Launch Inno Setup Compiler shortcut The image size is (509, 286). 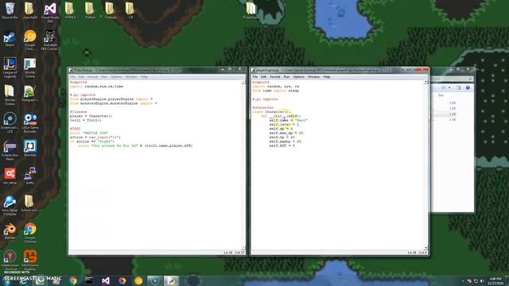tap(10, 206)
